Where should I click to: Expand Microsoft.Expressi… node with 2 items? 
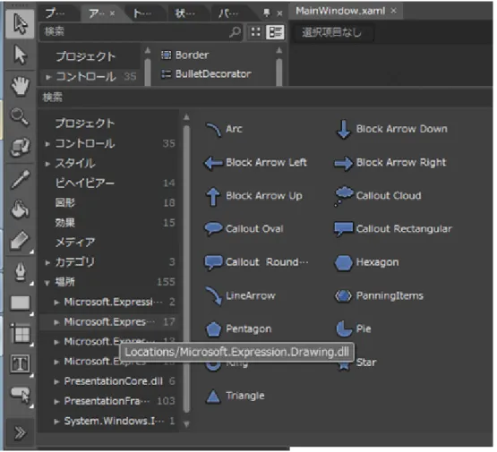(56, 303)
